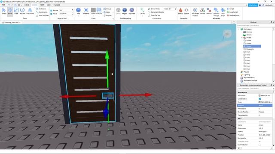Adjust constraint Scale stepper
The width and height of the screenshot is (275, 154).
tap(175, 9)
